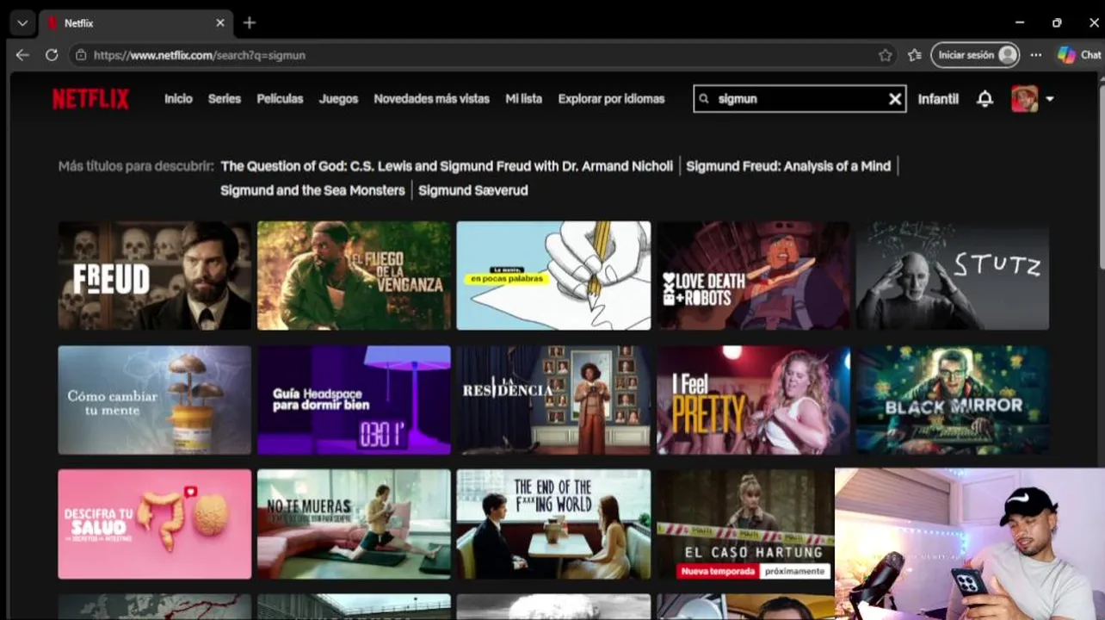Viewport: 1105px width, 620px height.
Task: Open the Juegos menu item
Action: click(338, 99)
